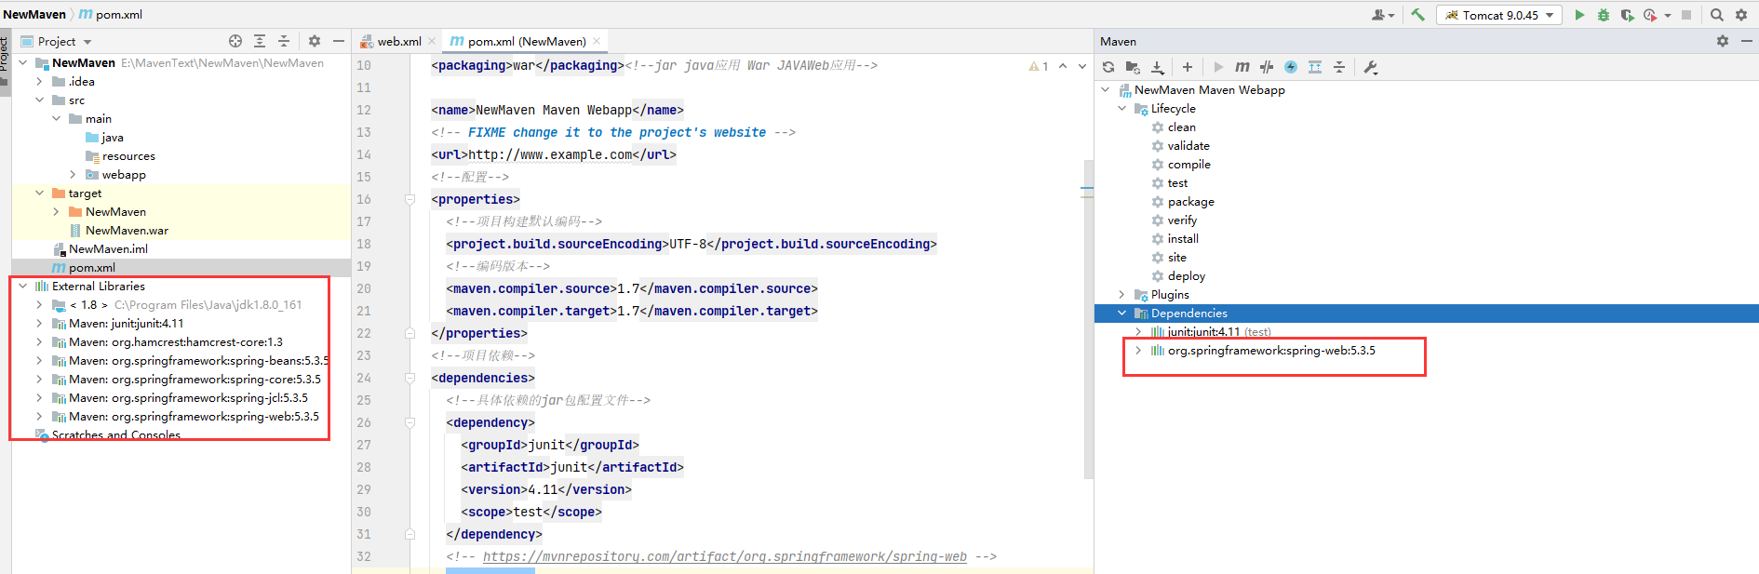Download Maven sources and documentation
Viewport: 1759px width, 574px height.
(1157, 67)
